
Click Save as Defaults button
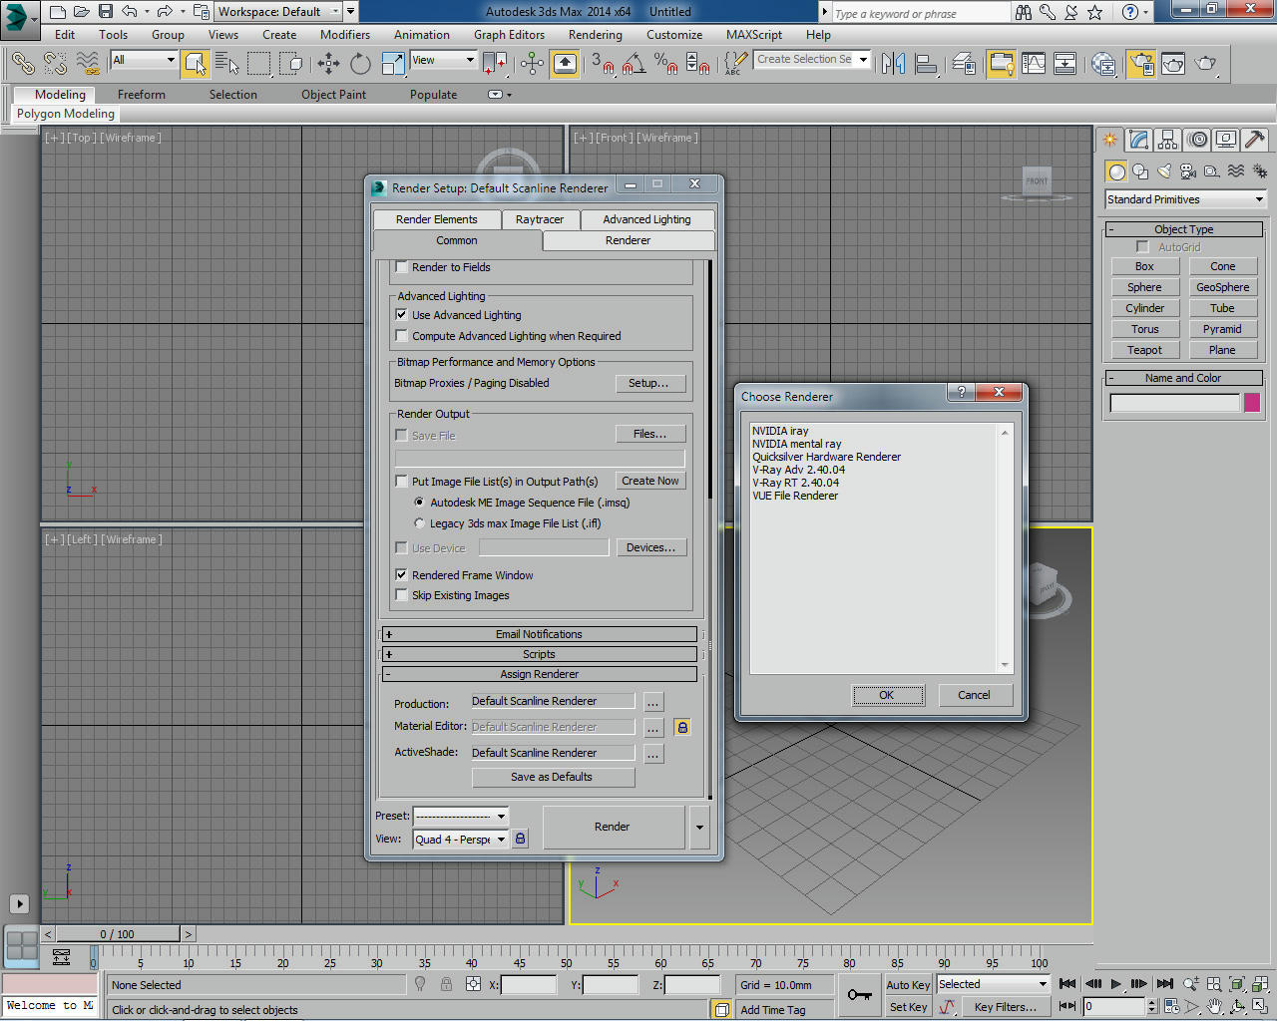click(552, 777)
